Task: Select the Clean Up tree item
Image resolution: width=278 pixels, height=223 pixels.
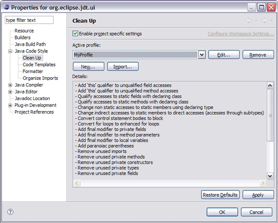Action: [x=32, y=58]
